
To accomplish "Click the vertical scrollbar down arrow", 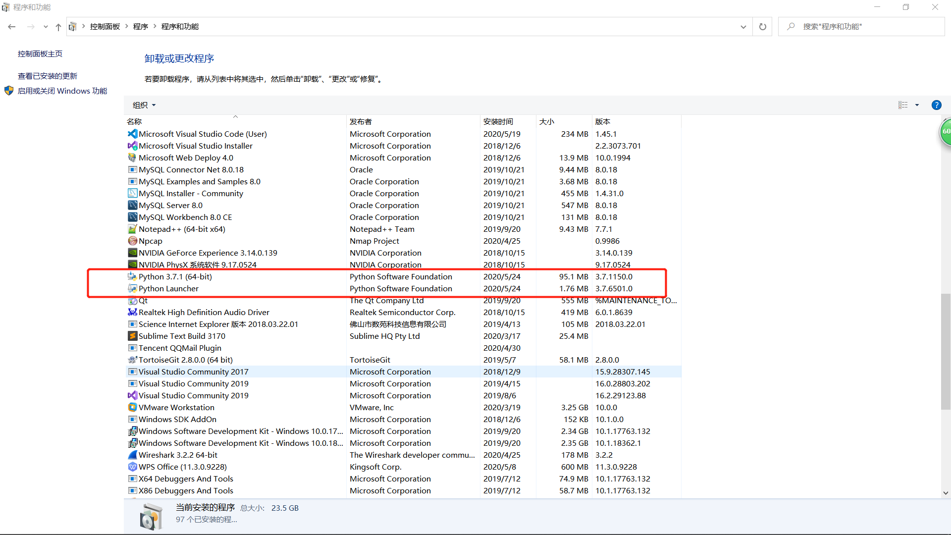I will coord(946,493).
